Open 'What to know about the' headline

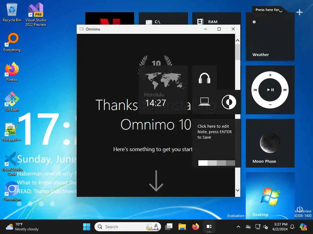47,183
